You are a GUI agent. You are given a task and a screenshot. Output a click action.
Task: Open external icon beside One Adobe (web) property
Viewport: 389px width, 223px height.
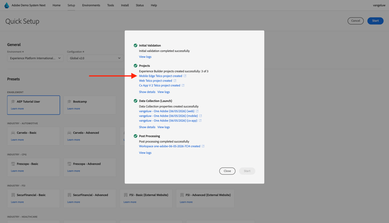pyautogui.click(x=197, y=111)
